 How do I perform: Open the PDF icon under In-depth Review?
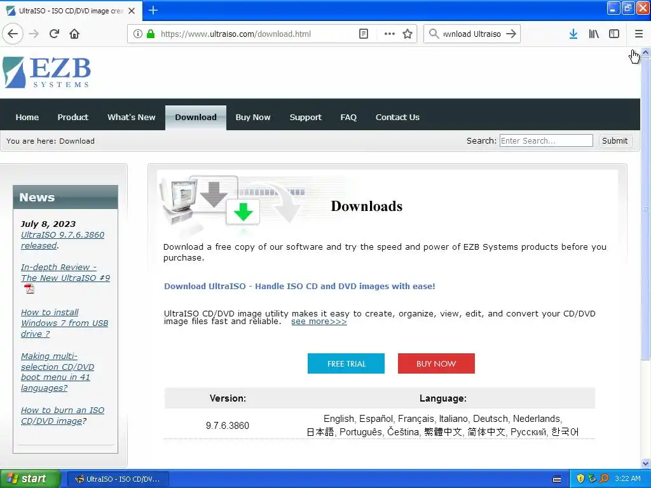pos(29,288)
